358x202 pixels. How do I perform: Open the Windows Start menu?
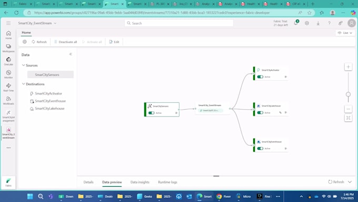click(x=30, y=196)
